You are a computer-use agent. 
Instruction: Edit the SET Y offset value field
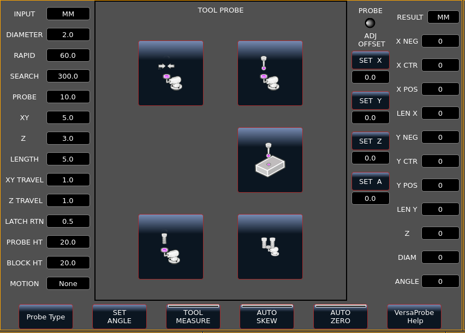tap(371, 117)
